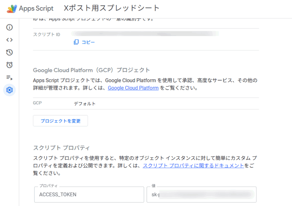Click the project title Xポスト用スプレッドシート
The height and width of the screenshot is (206, 292).
[x=111, y=8]
